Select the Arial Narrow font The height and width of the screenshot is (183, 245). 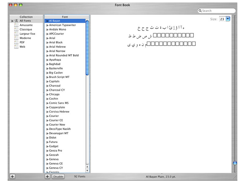(x=57, y=51)
